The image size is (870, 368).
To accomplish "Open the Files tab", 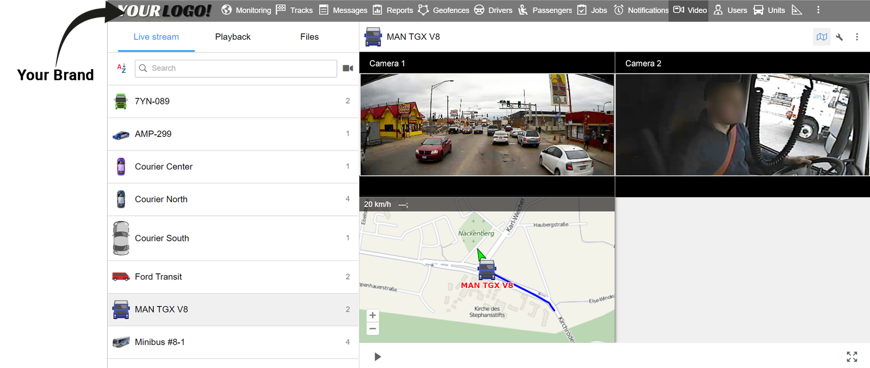I will tap(309, 37).
